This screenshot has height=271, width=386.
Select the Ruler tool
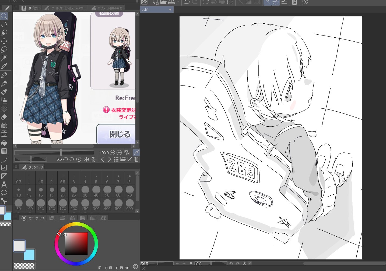point(4,176)
